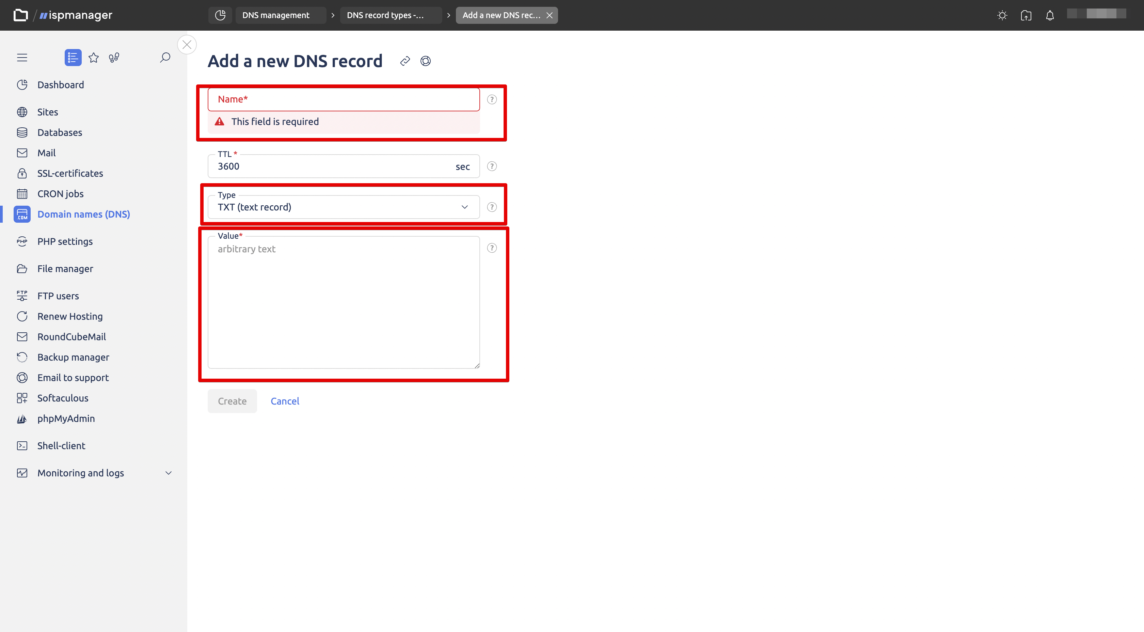Copy link icon next to page title

pyautogui.click(x=405, y=61)
